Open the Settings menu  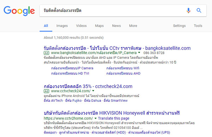tap(179, 26)
